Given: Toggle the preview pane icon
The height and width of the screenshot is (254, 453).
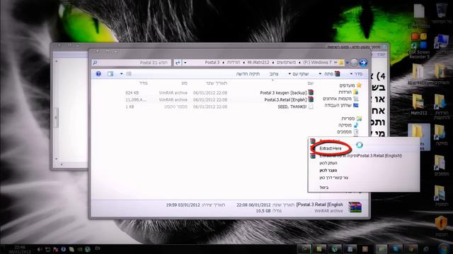Looking at the screenshot, I should click(110, 74).
